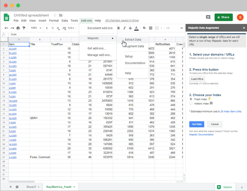Select the Historic Index radio button
The height and width of the screenshot is (191, 247).
tap(191, 103)
